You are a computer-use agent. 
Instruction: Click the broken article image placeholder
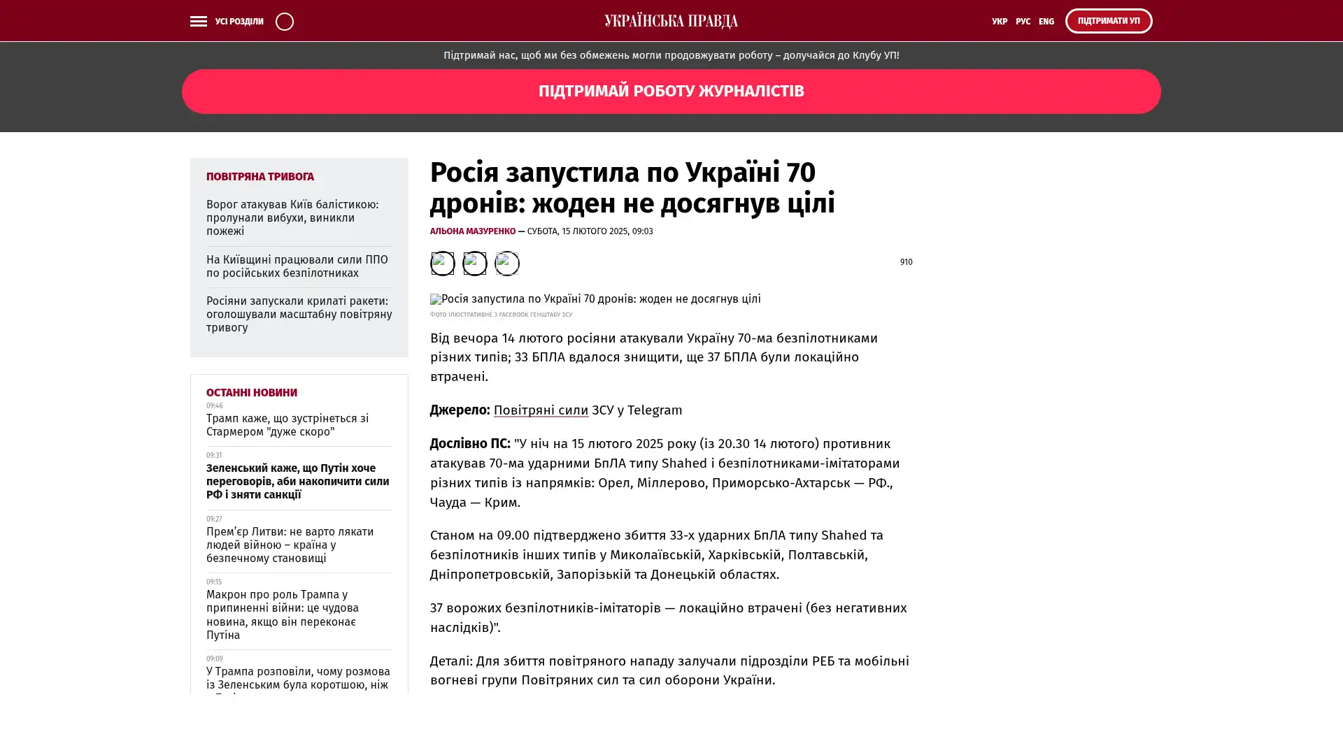point(595,299)
